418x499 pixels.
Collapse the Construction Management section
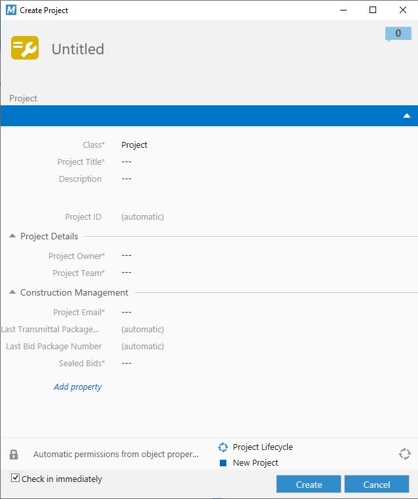12,292
